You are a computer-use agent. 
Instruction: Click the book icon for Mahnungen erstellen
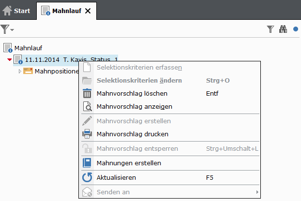(x=87, y=163)
